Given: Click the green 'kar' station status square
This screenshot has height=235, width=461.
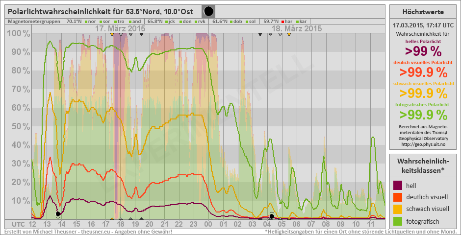Looking at the screenshot, I should click(x=297, y=22).
